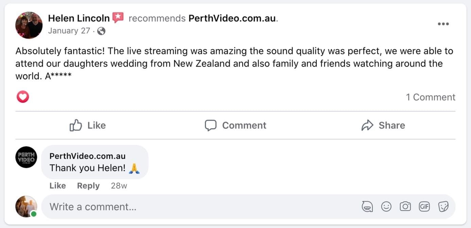Click the heart reaction icon on the post

pos(23,97)
